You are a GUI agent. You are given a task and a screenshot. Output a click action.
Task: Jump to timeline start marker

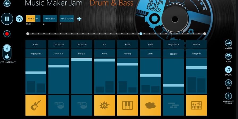coord(28,34)
